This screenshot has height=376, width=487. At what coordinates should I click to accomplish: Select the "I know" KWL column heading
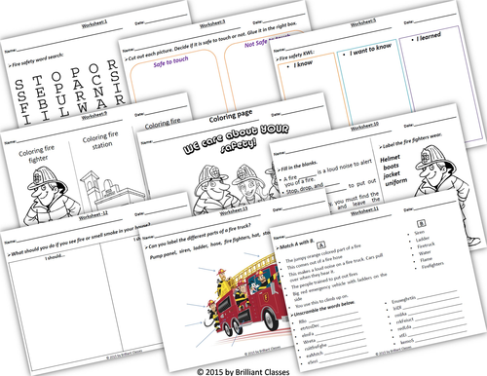[x=303, y=64]
